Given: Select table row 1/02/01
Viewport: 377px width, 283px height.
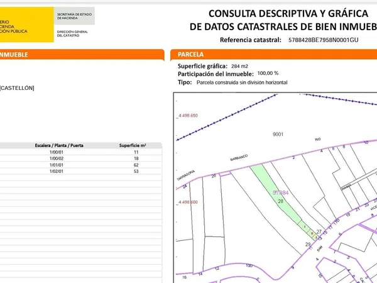Looking at the screenshot, I should coord(81,171).
